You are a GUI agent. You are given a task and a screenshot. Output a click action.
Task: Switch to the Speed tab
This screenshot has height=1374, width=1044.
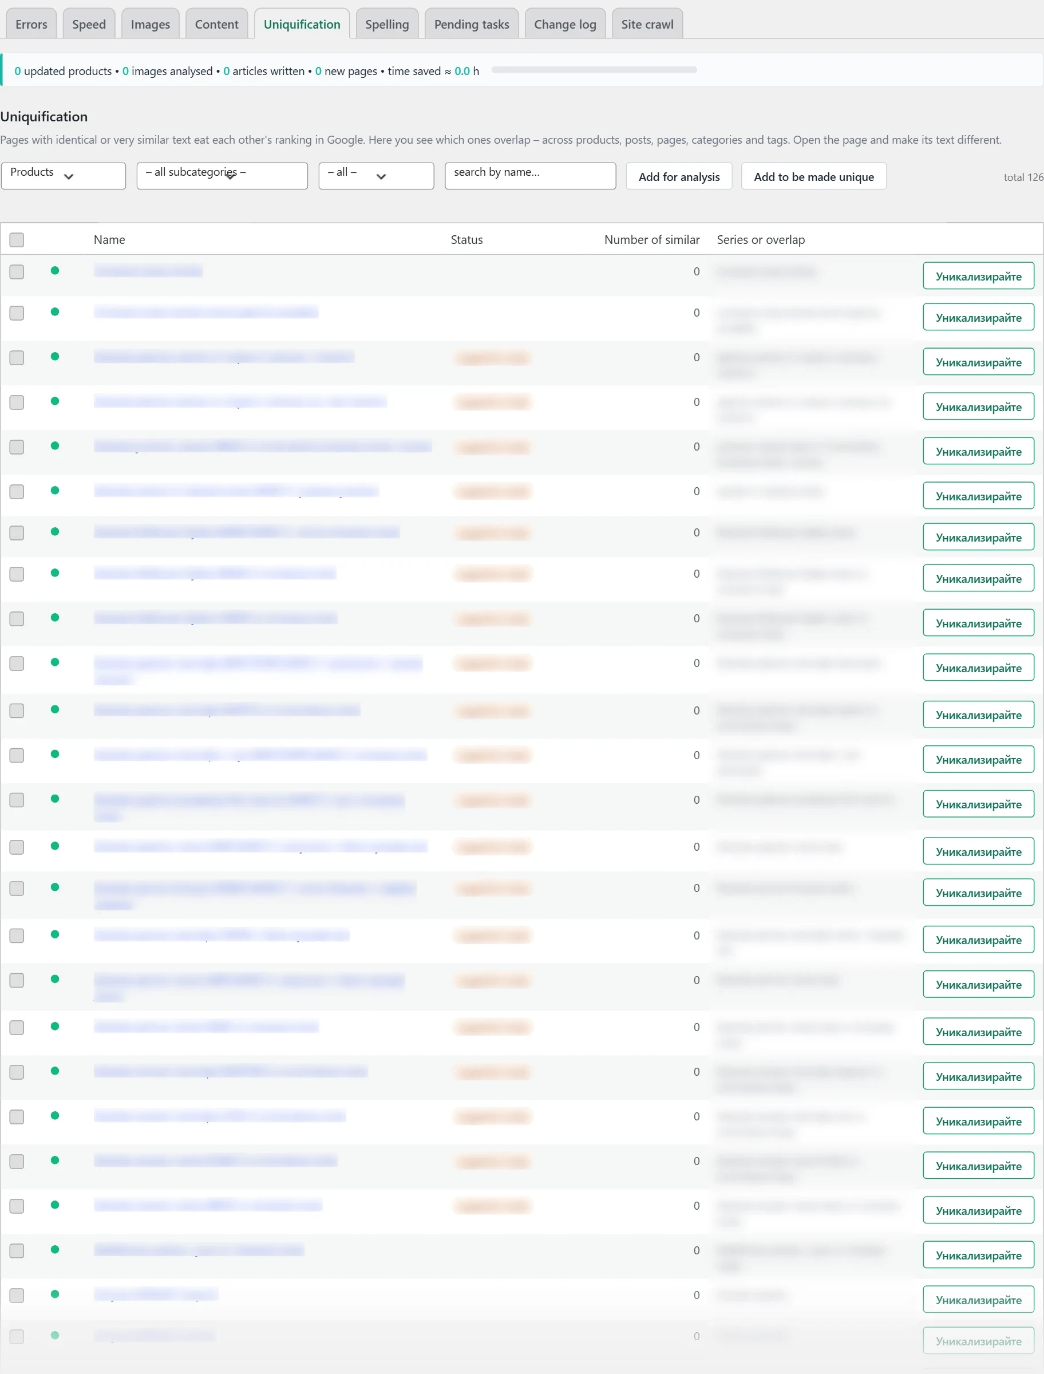point(89,24)
